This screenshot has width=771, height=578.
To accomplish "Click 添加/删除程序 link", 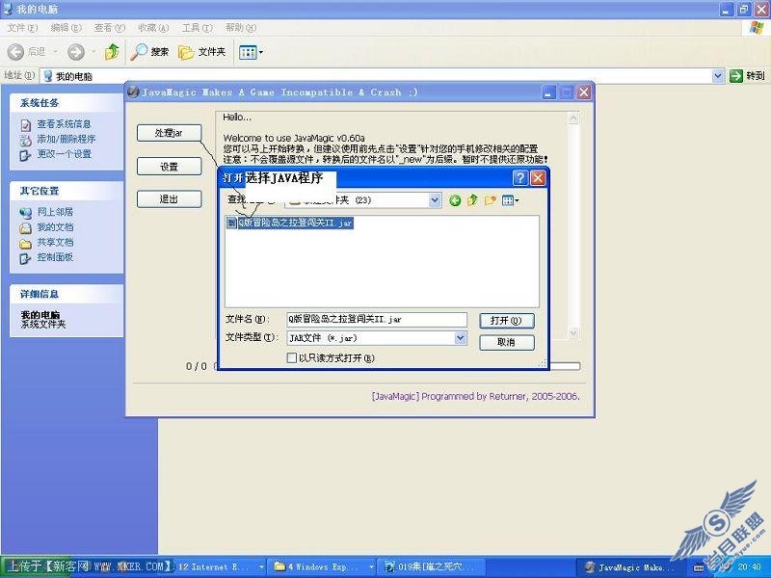I will [x=66, y=139].
